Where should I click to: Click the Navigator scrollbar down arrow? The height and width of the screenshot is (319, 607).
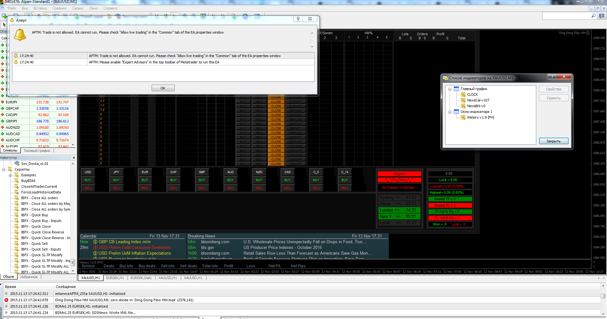click(73, 271)
